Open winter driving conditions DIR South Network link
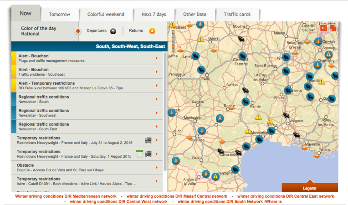348x205 pixels. [230, 202]
